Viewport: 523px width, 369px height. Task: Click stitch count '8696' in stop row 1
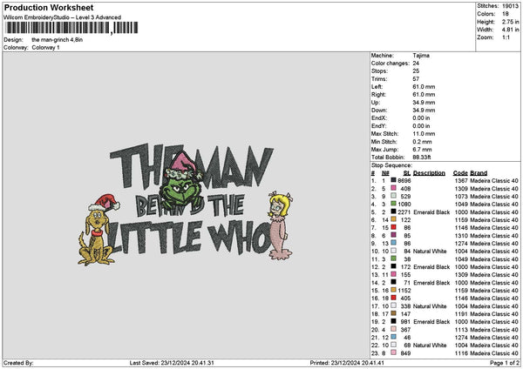coord(404,181)
